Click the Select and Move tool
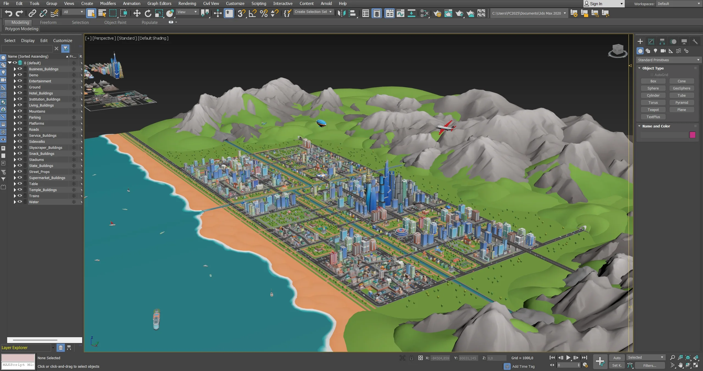The width and height of the screenshot is (703, 371). pyautogui.click(x=137, y=13)
